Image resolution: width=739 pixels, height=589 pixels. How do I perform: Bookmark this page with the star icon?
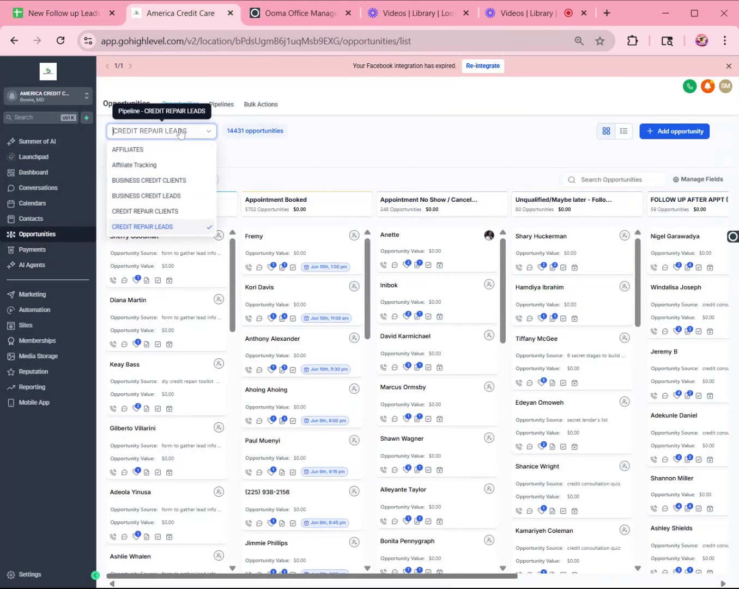click(x=600, y=41)
